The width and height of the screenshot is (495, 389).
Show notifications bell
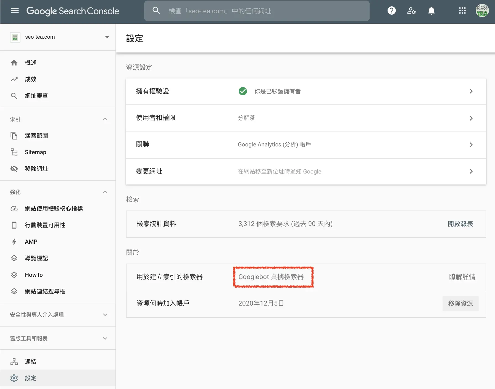coord(431,11)
